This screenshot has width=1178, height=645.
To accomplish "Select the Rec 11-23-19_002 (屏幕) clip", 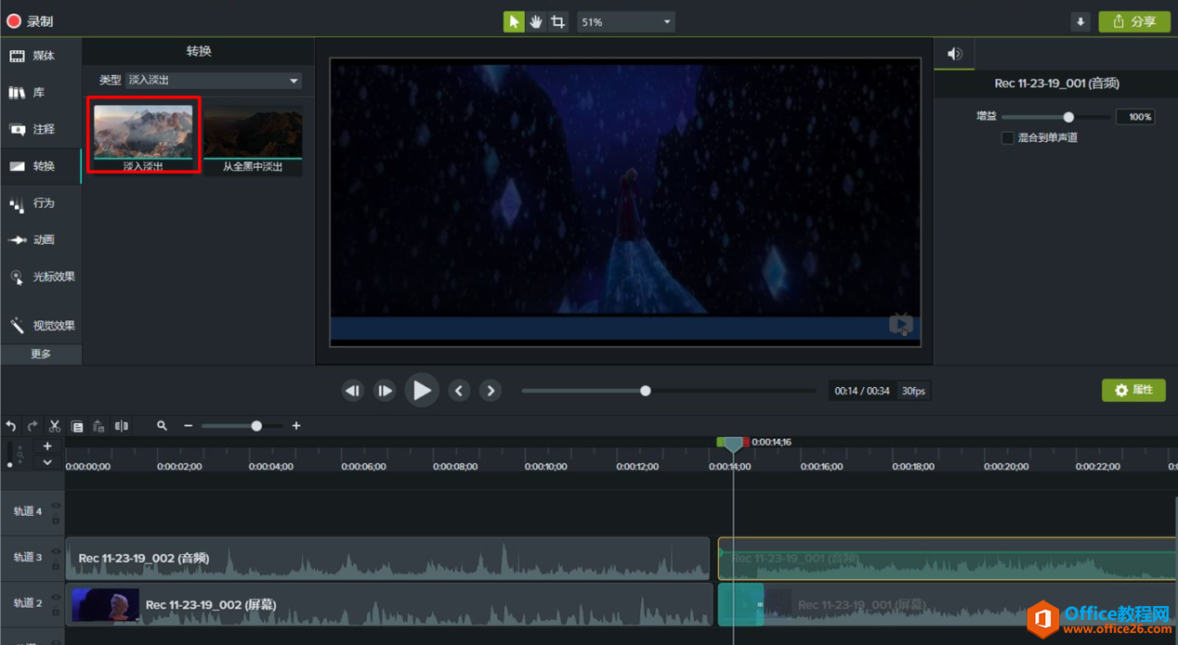I will click(x=389, y=604).
